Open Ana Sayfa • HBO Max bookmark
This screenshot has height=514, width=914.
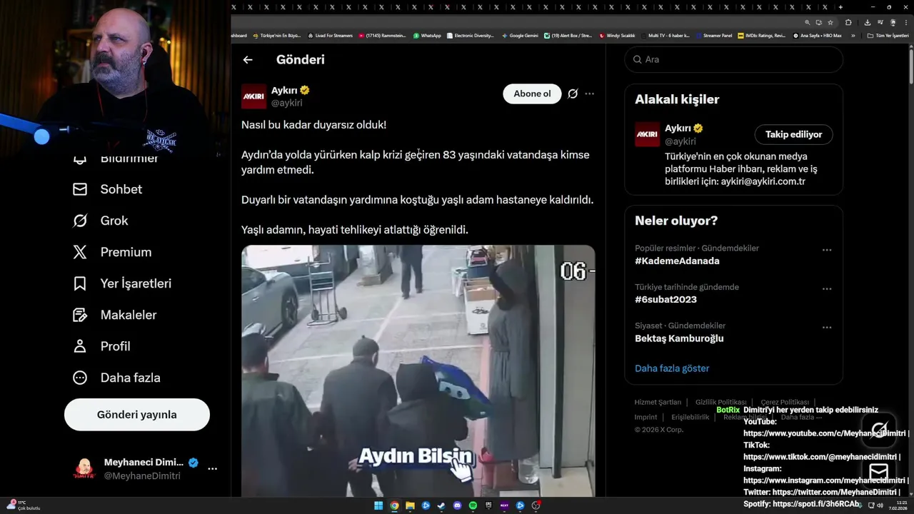pos(818,36)
